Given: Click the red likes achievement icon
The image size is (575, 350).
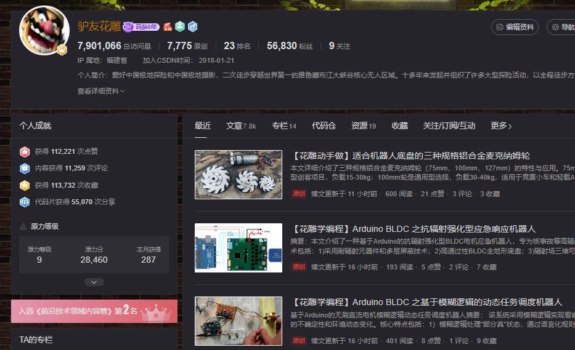Looking at the screenshot, I should coord(25,151).
